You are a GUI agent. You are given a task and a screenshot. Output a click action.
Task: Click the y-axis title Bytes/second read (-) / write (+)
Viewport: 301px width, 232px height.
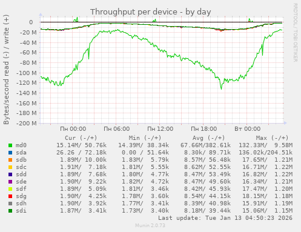[6, 70]
